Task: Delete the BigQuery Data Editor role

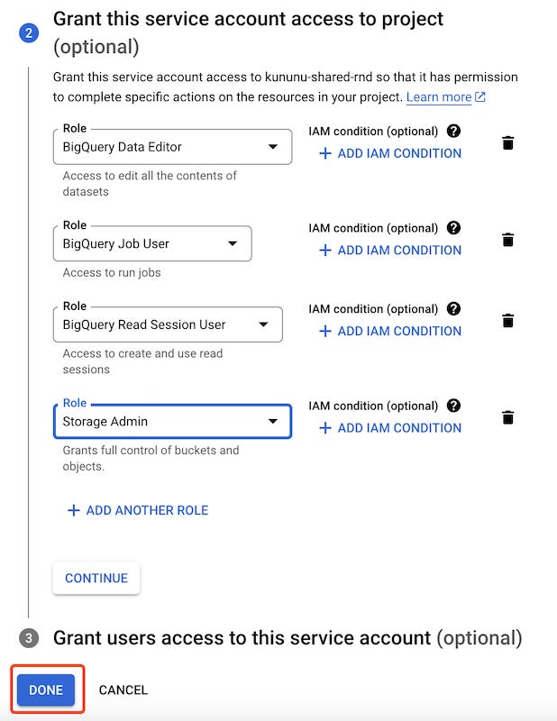Action: (507, 141)
